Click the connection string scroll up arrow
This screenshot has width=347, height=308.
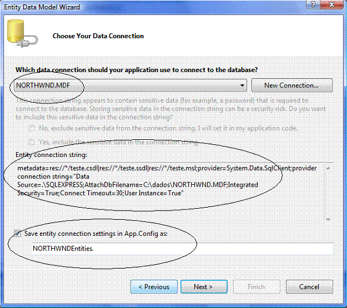328,168
